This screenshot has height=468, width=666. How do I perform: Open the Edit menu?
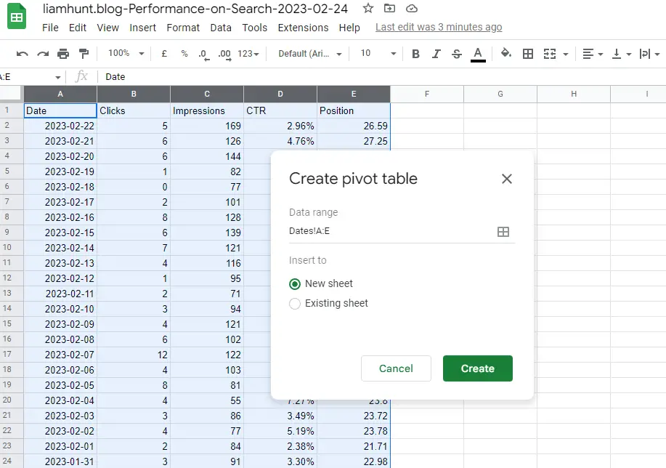click(x=77, y=28)
